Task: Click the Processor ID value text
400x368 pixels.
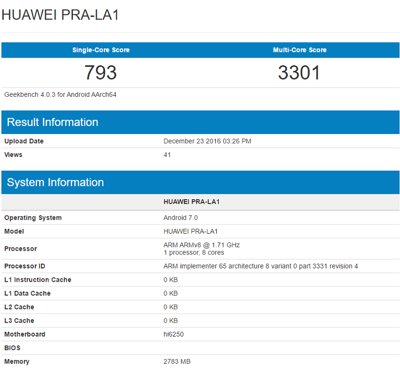Action: click(x=261, y=266)
